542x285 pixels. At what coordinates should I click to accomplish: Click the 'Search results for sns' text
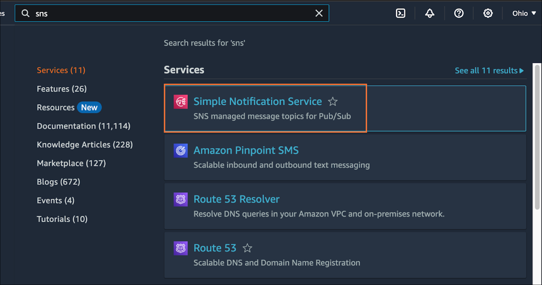click(x=205, y=43)
